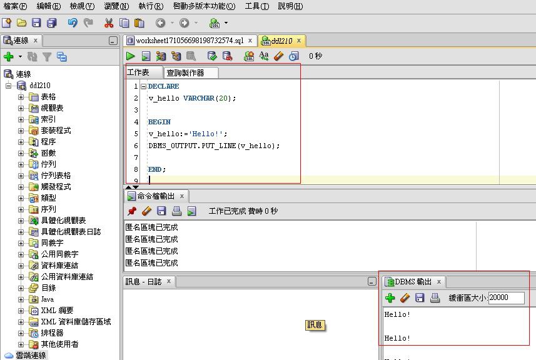Open SQL worksheet icon in main toolbar

point(215,23)
